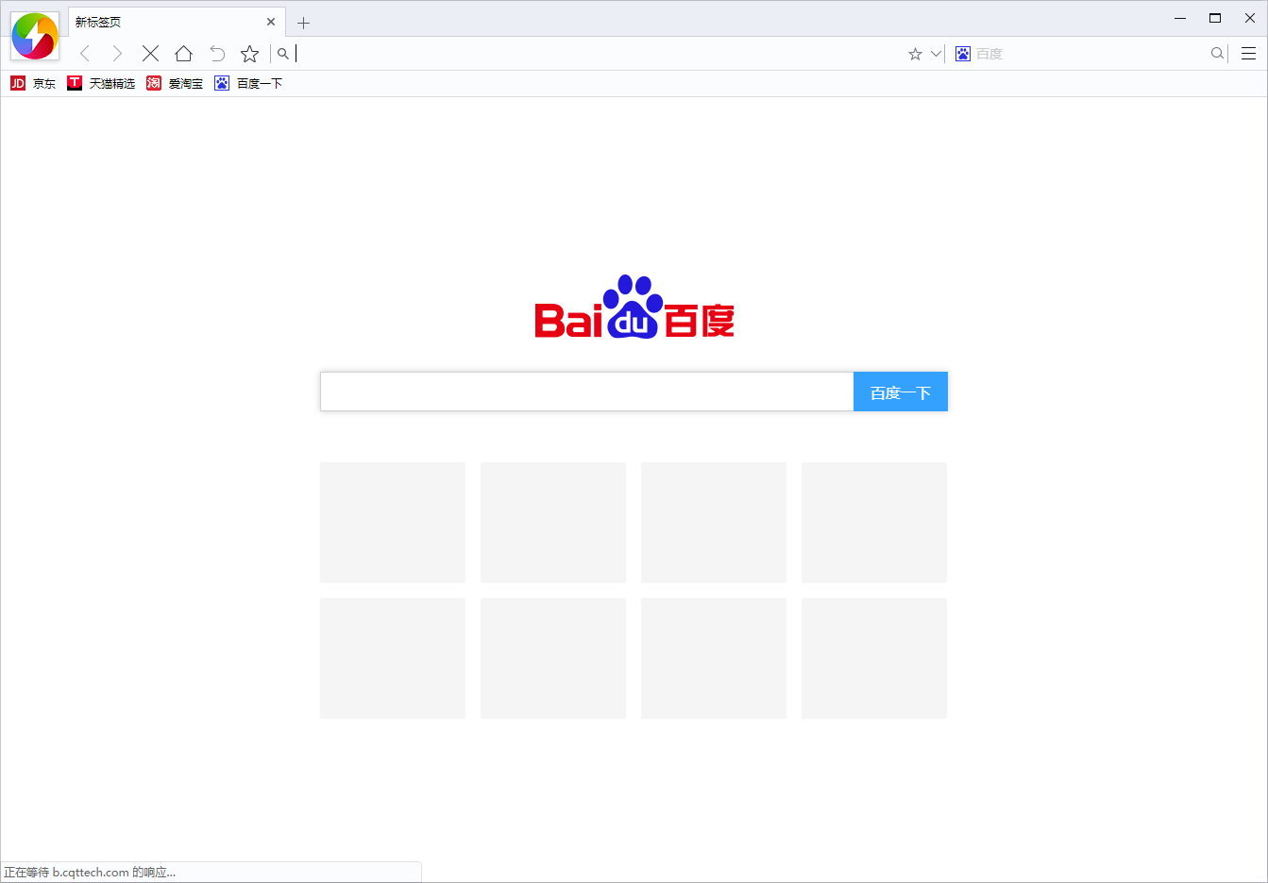1268x883 pixels.
Task: Click the Baidu logo on the page
Action: 634,307
